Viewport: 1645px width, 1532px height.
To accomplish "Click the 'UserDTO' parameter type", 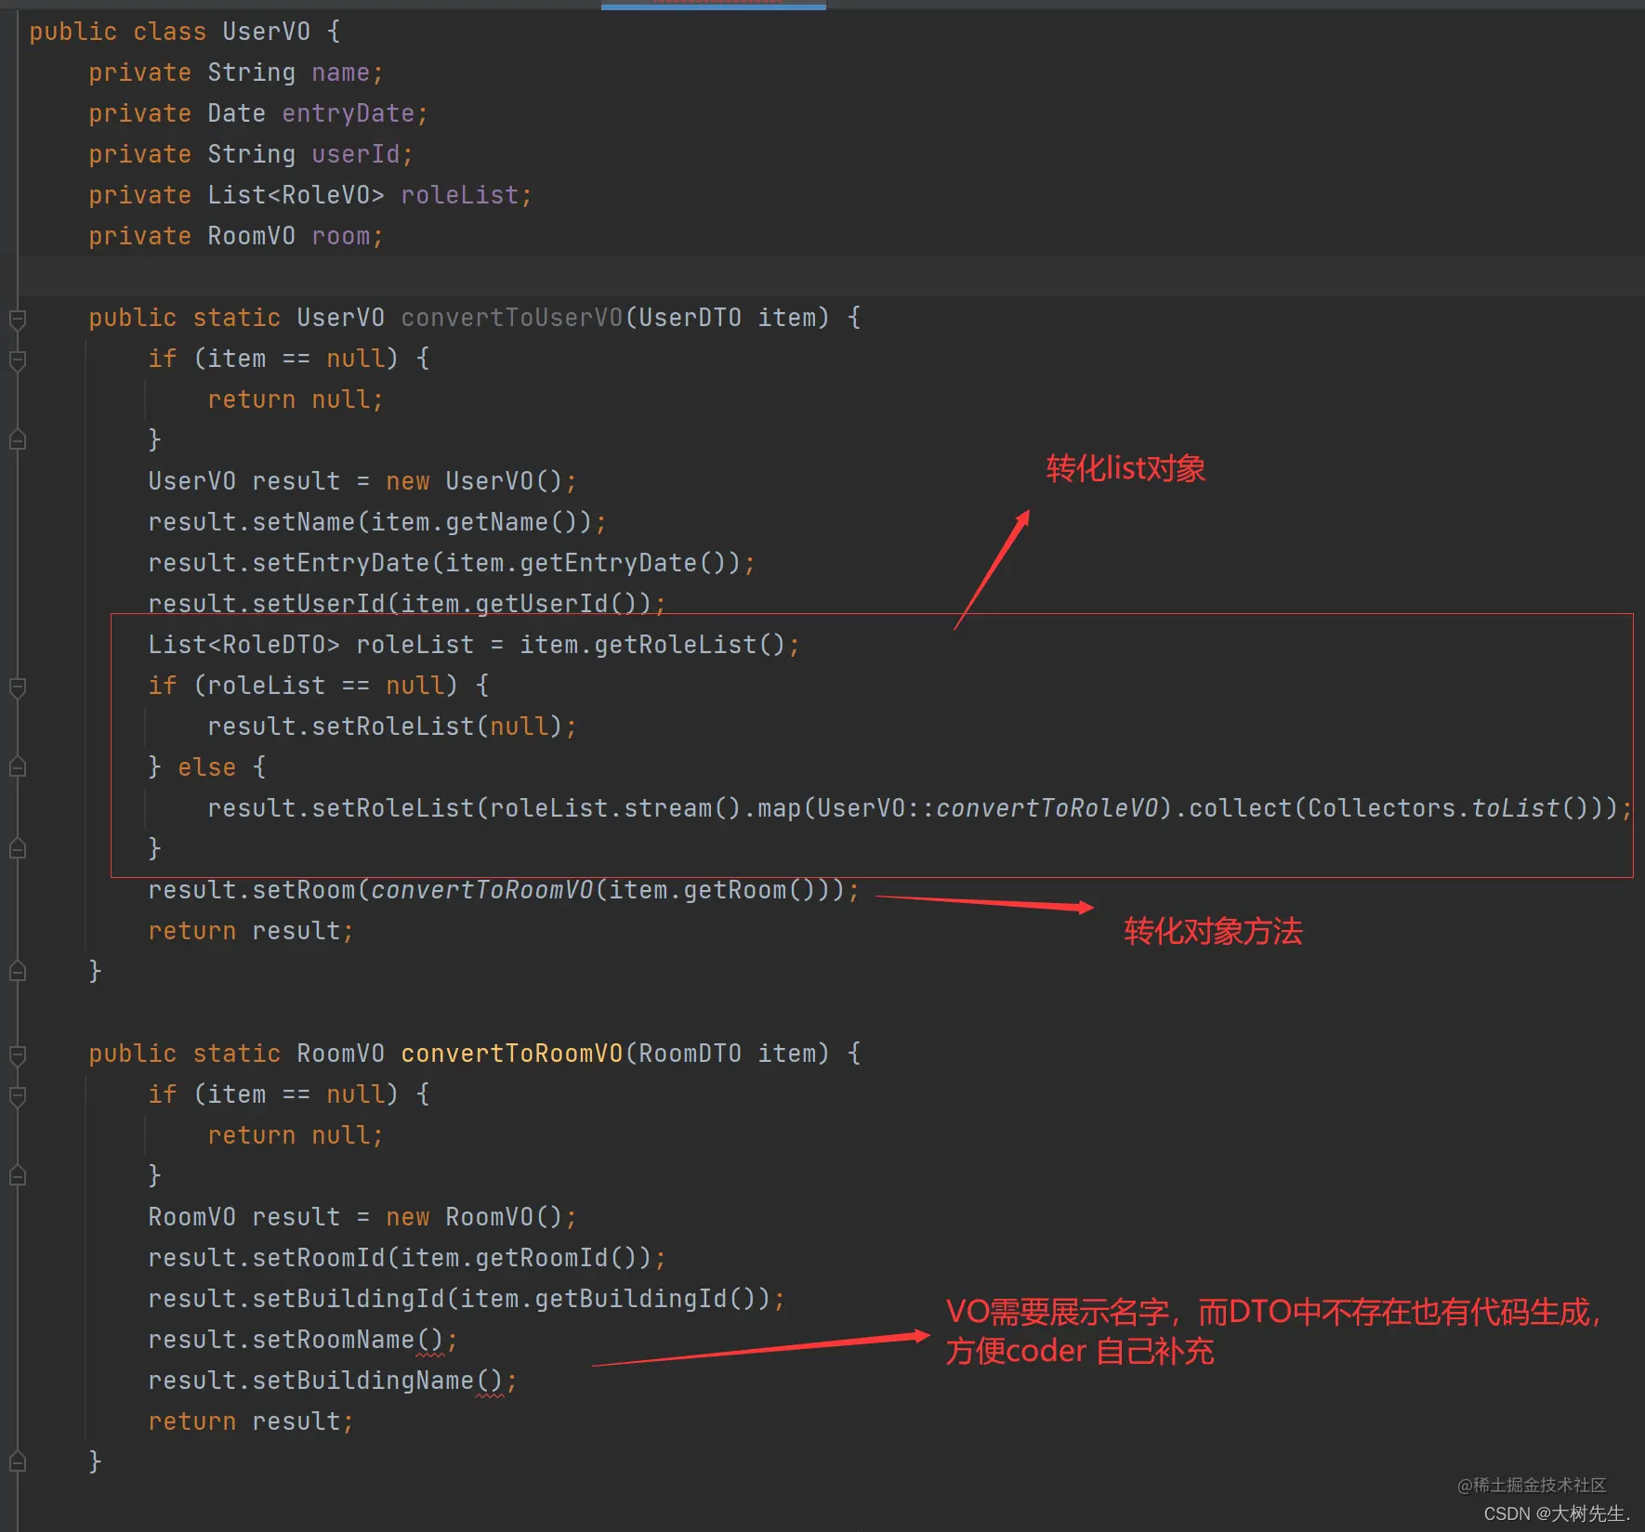I will (x=690, y=318).
